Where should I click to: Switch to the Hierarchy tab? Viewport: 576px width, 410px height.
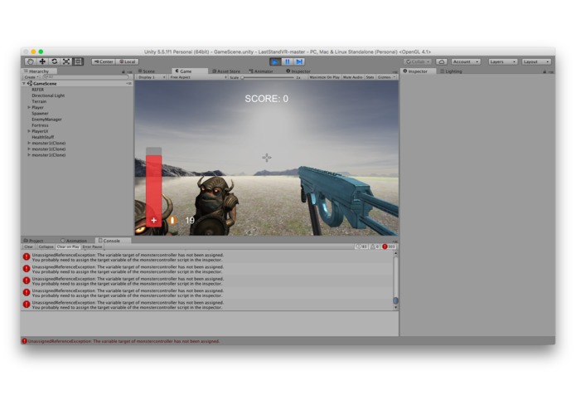click(x=39, y=71)
